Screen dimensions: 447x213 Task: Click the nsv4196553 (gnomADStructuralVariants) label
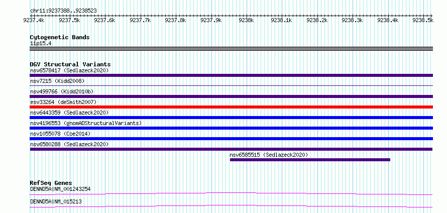(86, 123)
